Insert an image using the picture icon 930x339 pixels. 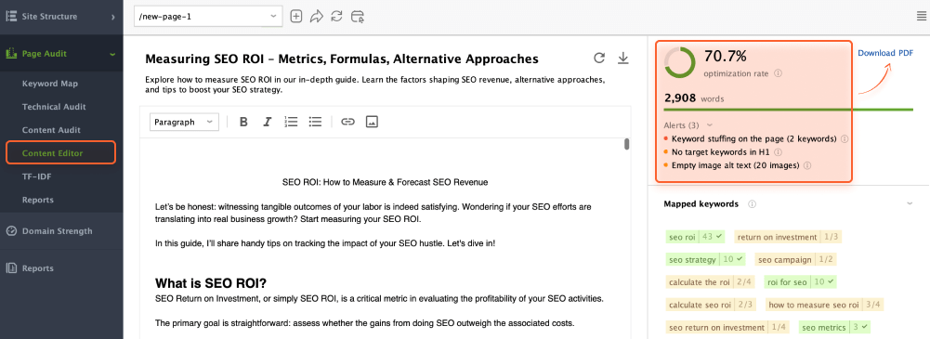(x=372, y=122)
